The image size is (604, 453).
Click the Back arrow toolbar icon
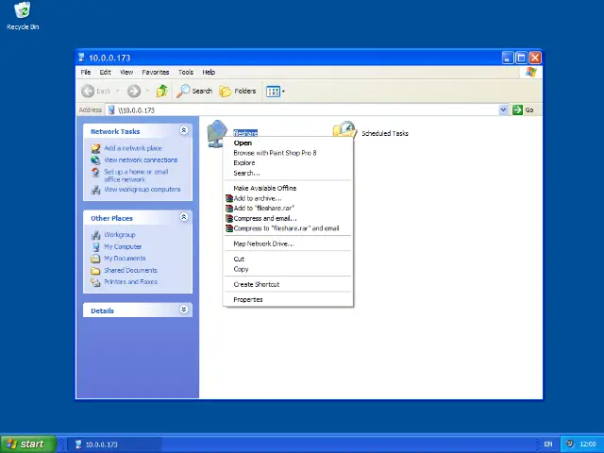click(x=88, y=92)
